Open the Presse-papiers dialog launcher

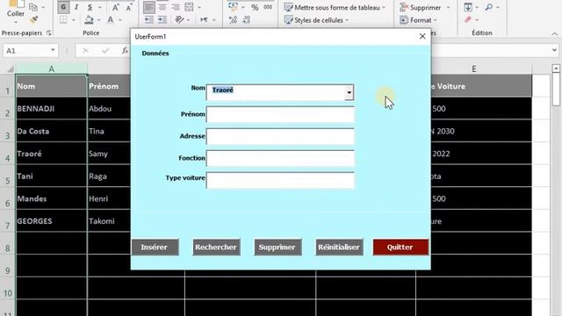49,33
